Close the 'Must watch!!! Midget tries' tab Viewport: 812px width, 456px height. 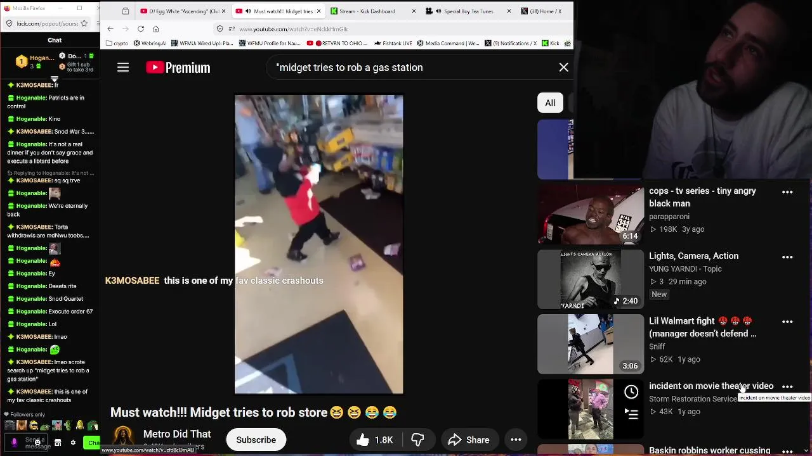pos(318,11)
